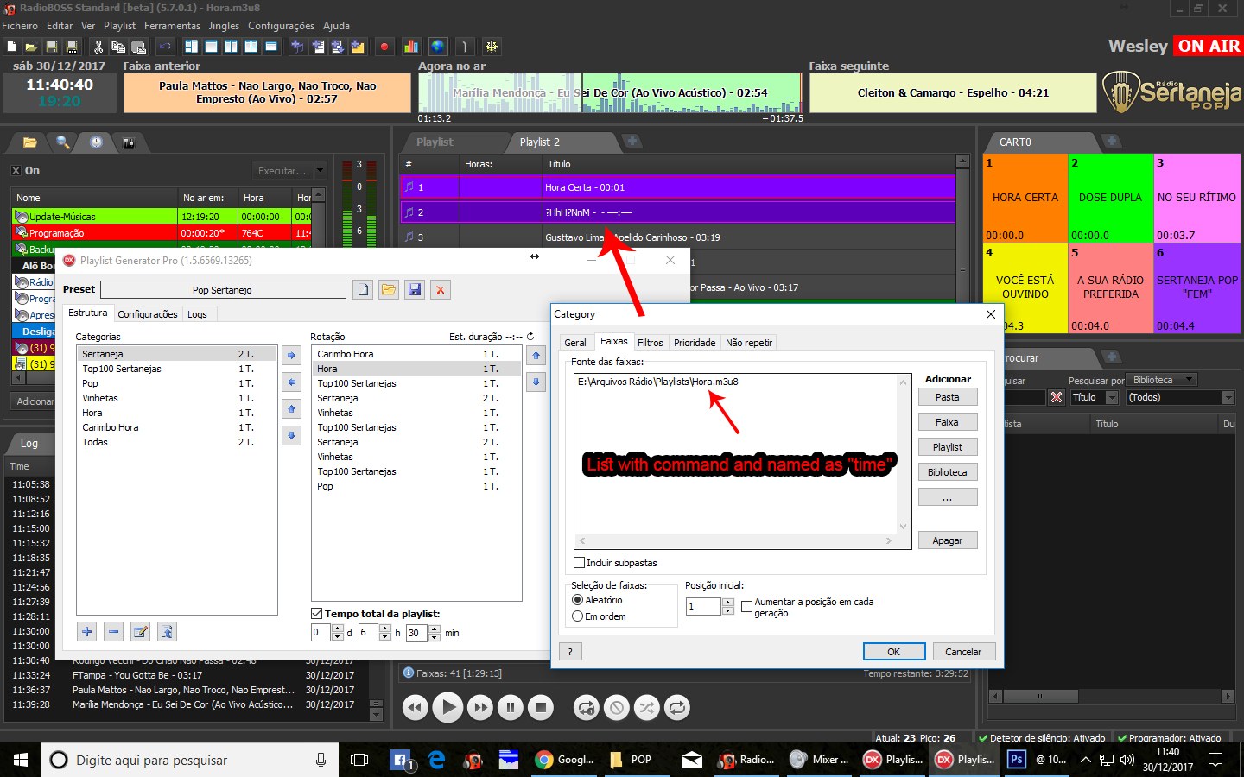Click the next track forward button
Viewport: 1244px width, 777px height.
(x=479, y=708)
